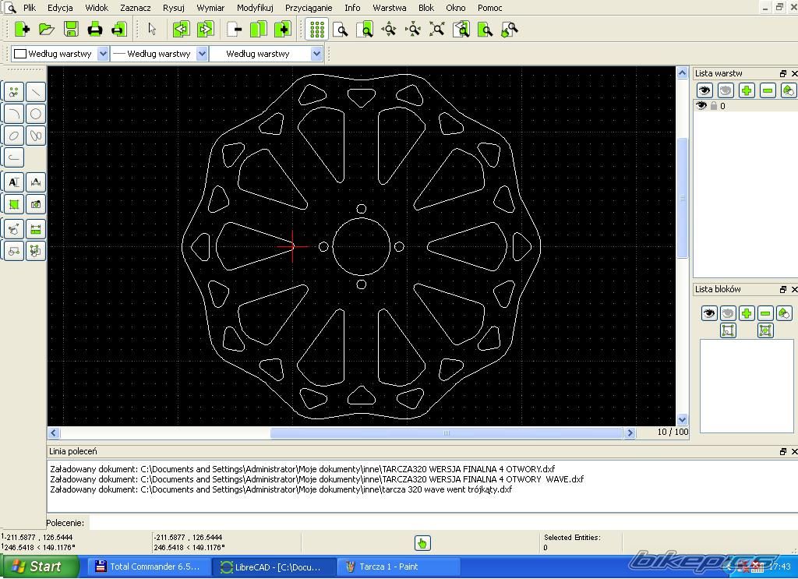Redraw view with the magnifier page icon
Image resolution: width=798 pixels, height=579 pixels.
[341, 29]
